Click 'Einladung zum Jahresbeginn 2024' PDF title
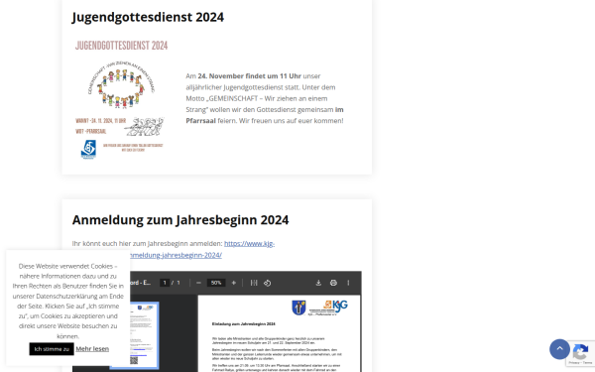This screenshot has height=372, width=595. [x=244, y=324]
